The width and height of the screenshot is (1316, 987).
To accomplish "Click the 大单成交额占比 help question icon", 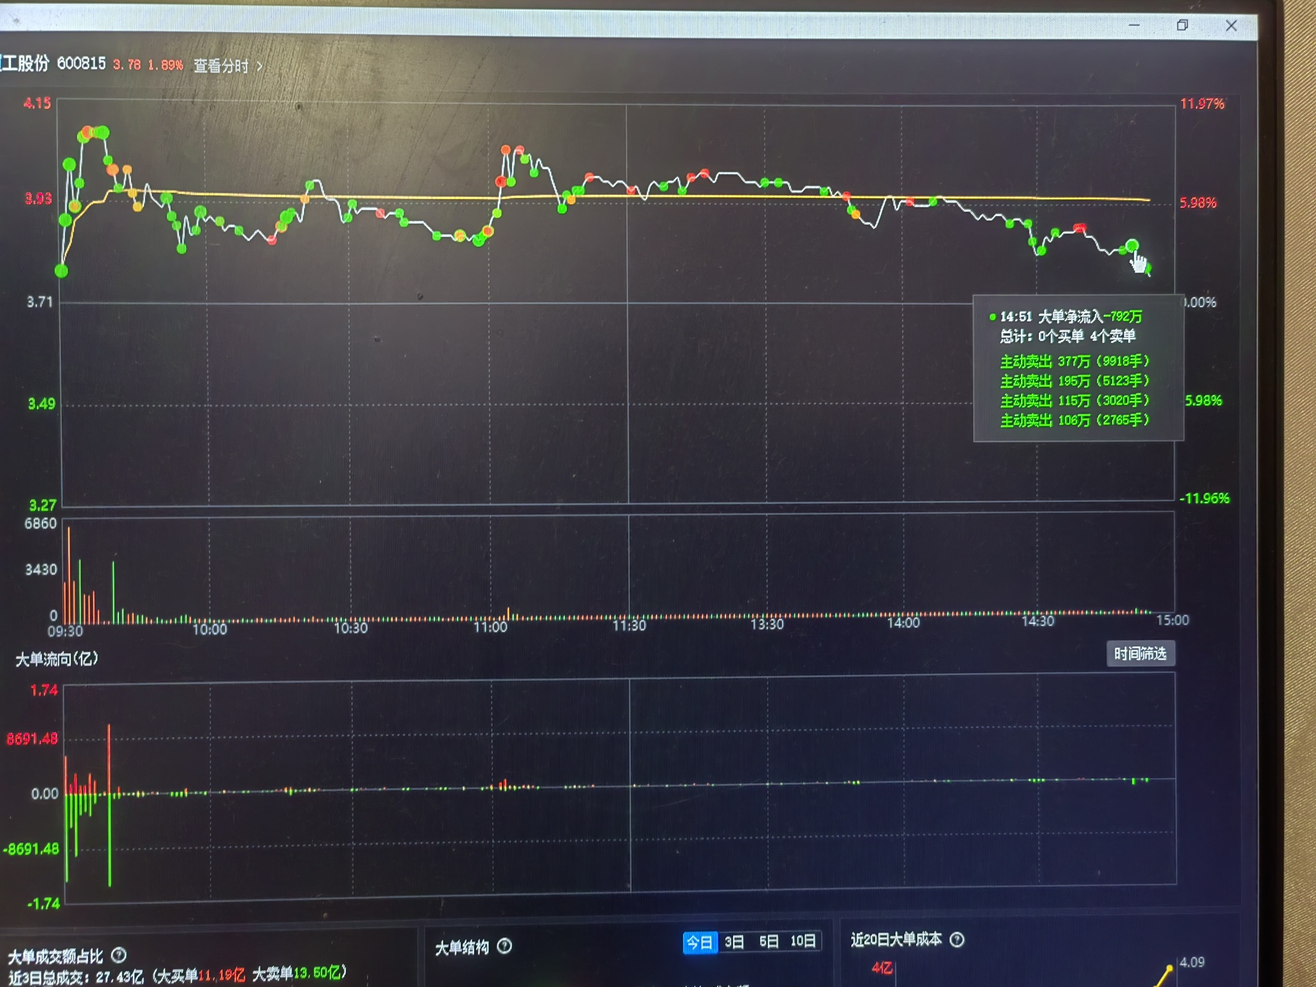I will tap(119, 955).
